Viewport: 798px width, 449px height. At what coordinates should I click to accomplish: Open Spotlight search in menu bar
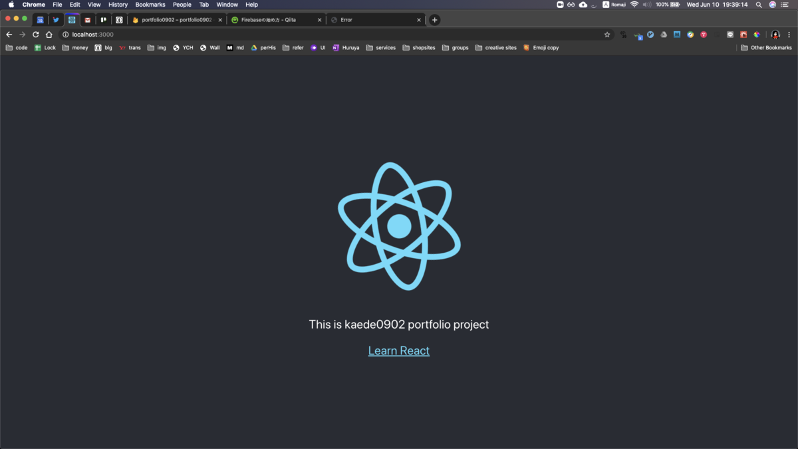point(759,5)
